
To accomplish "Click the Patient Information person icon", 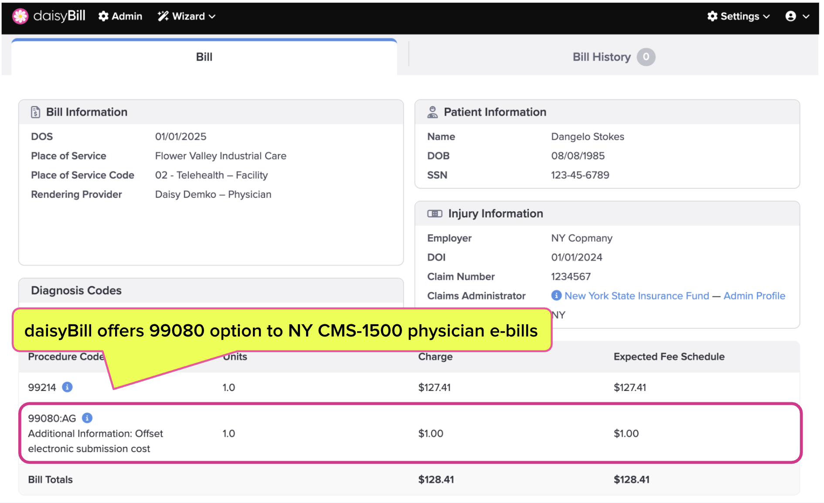I will [x=432, y=112].
